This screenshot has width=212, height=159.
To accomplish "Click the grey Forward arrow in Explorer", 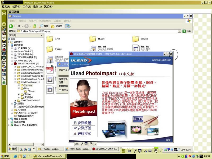I will click(x=26, y=26).
